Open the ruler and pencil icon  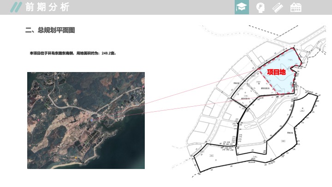(278, 7)
